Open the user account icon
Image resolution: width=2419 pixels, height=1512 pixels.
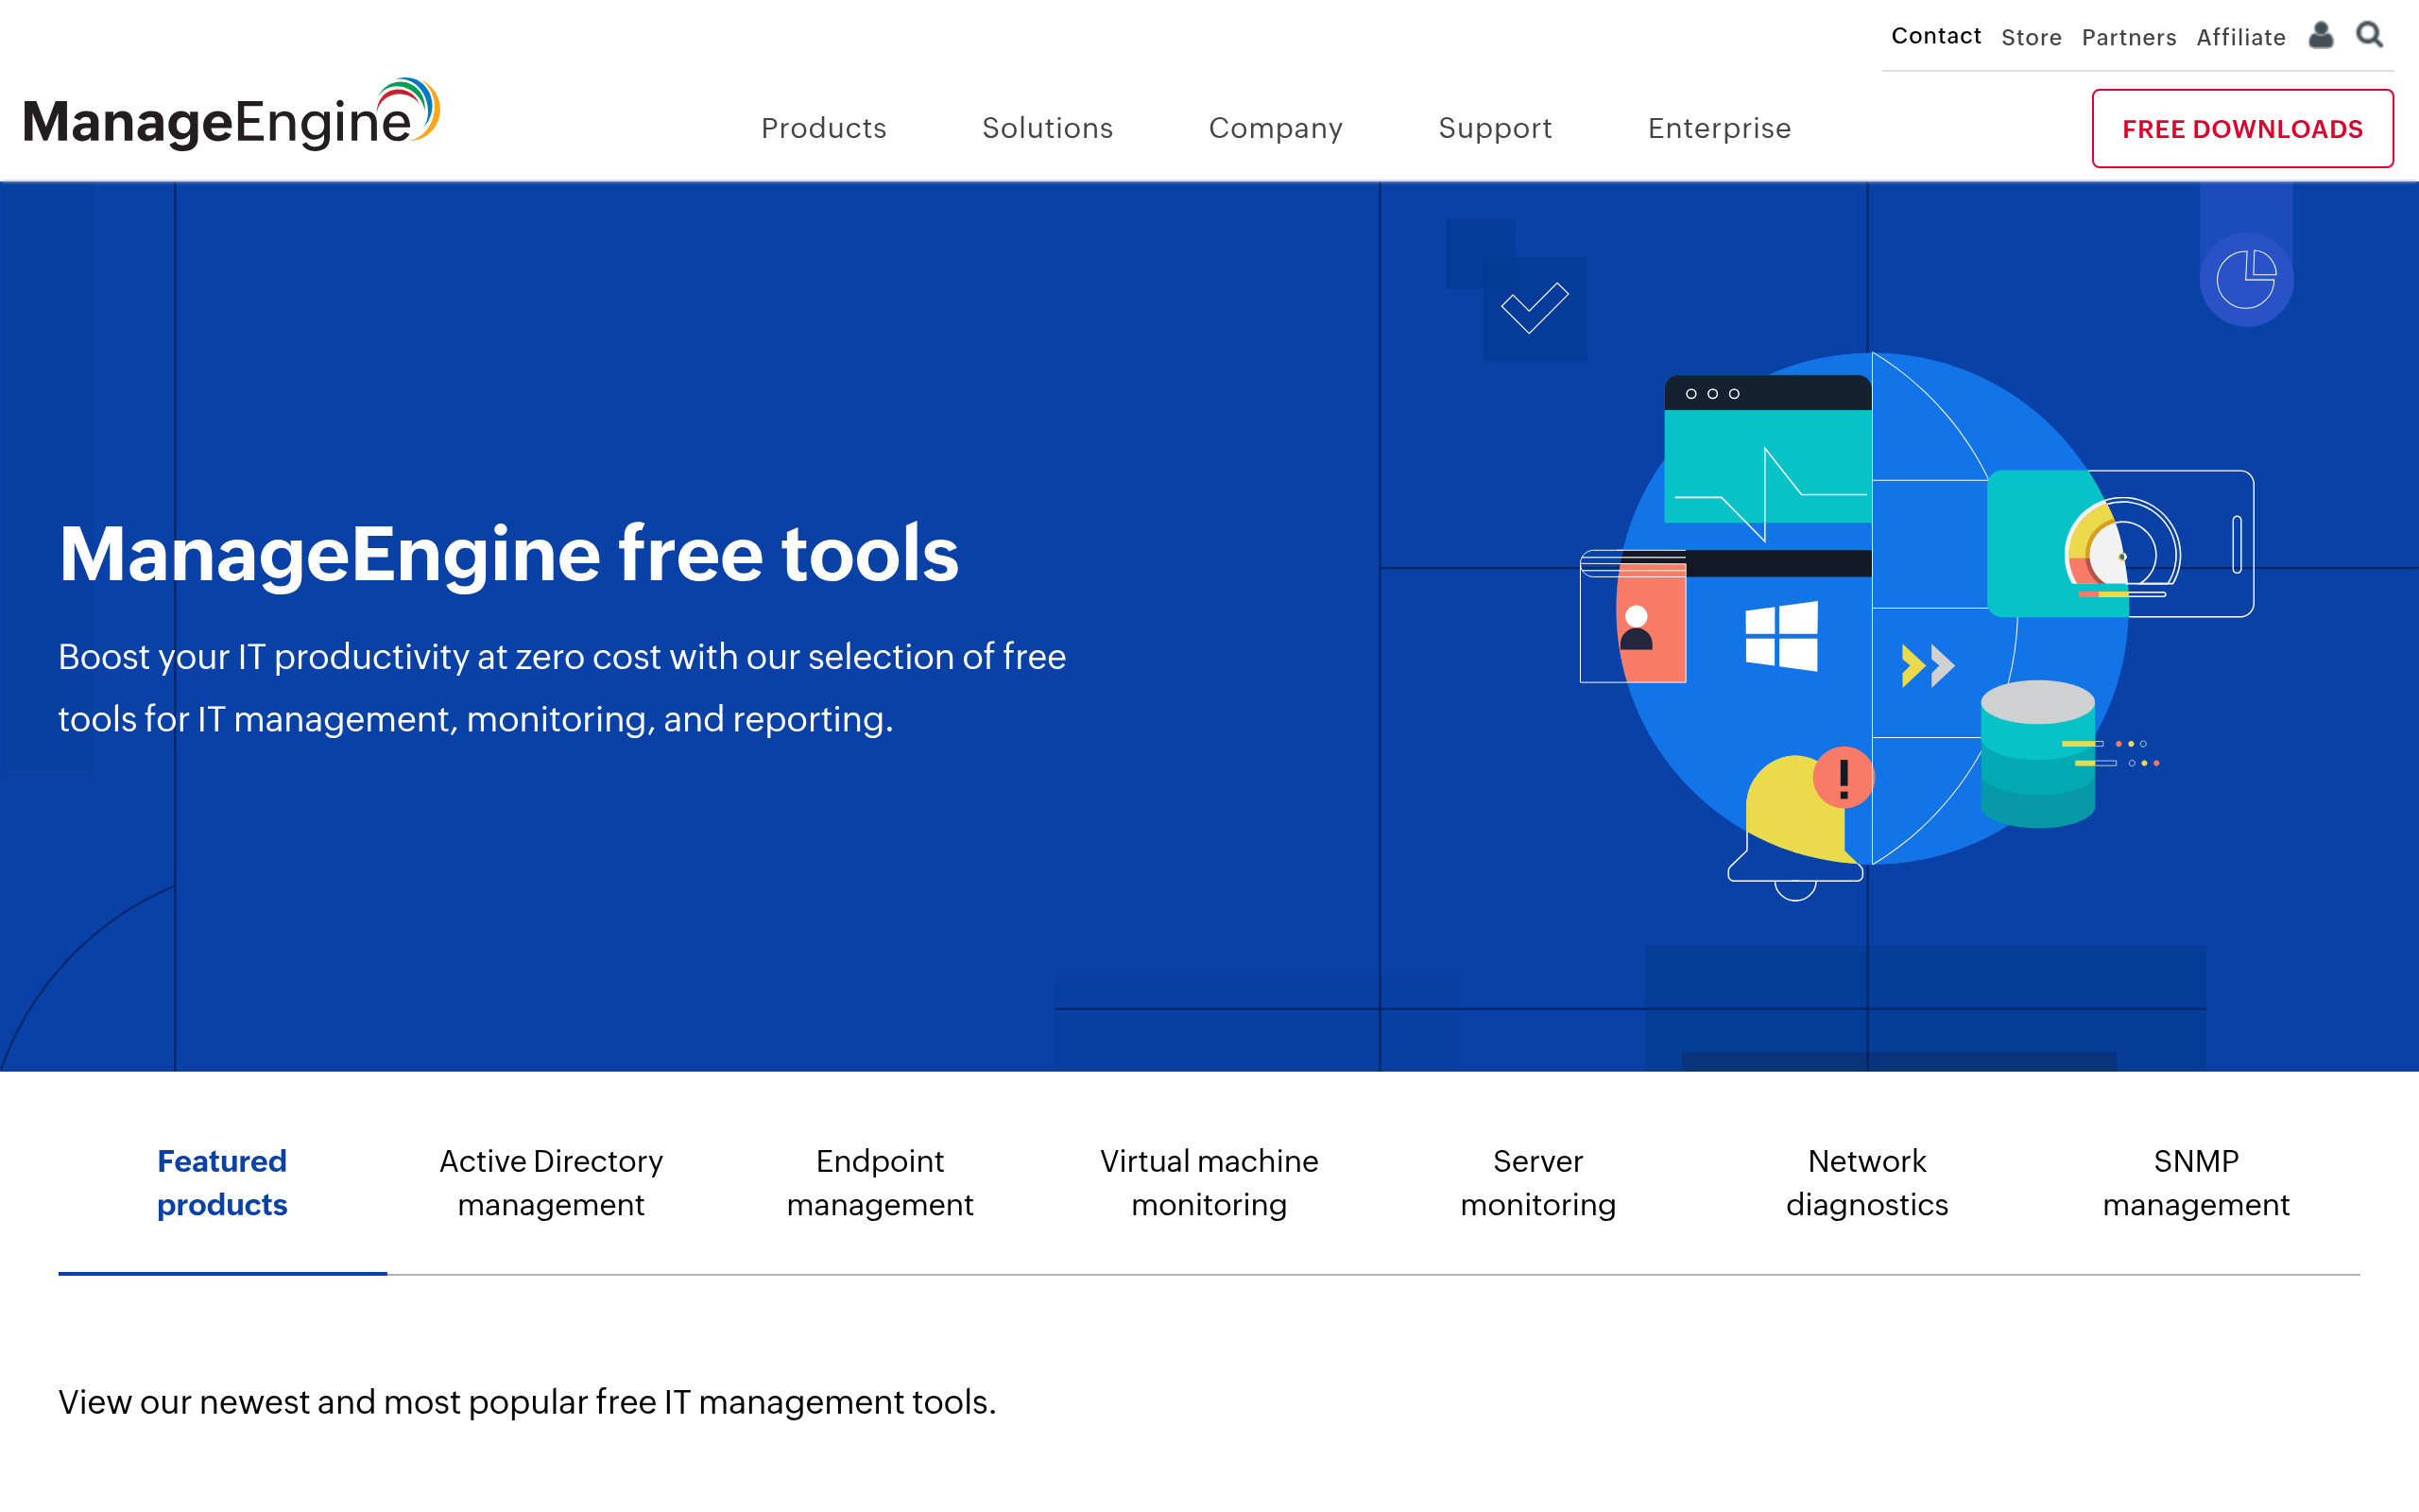point(2321,36)
